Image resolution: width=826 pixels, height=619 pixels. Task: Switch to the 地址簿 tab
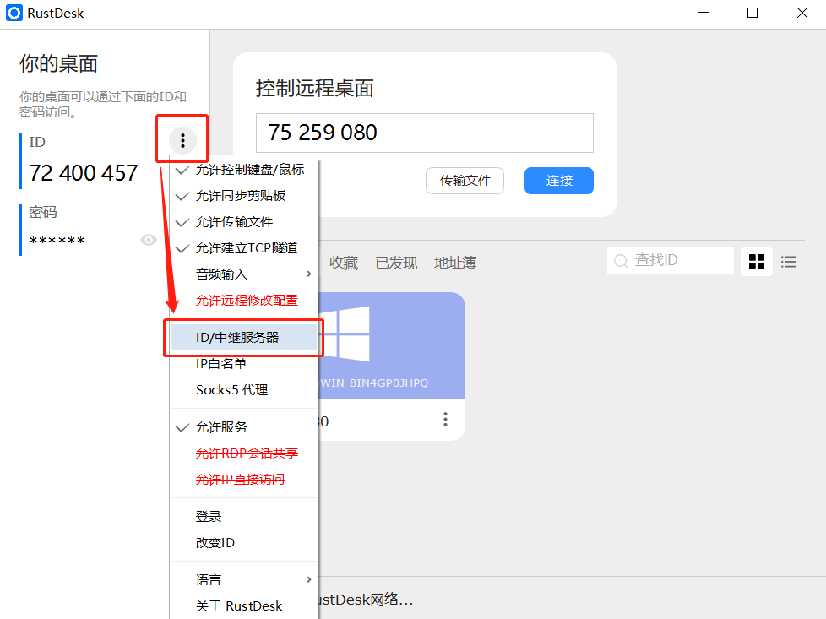click(x=455, y=263)
